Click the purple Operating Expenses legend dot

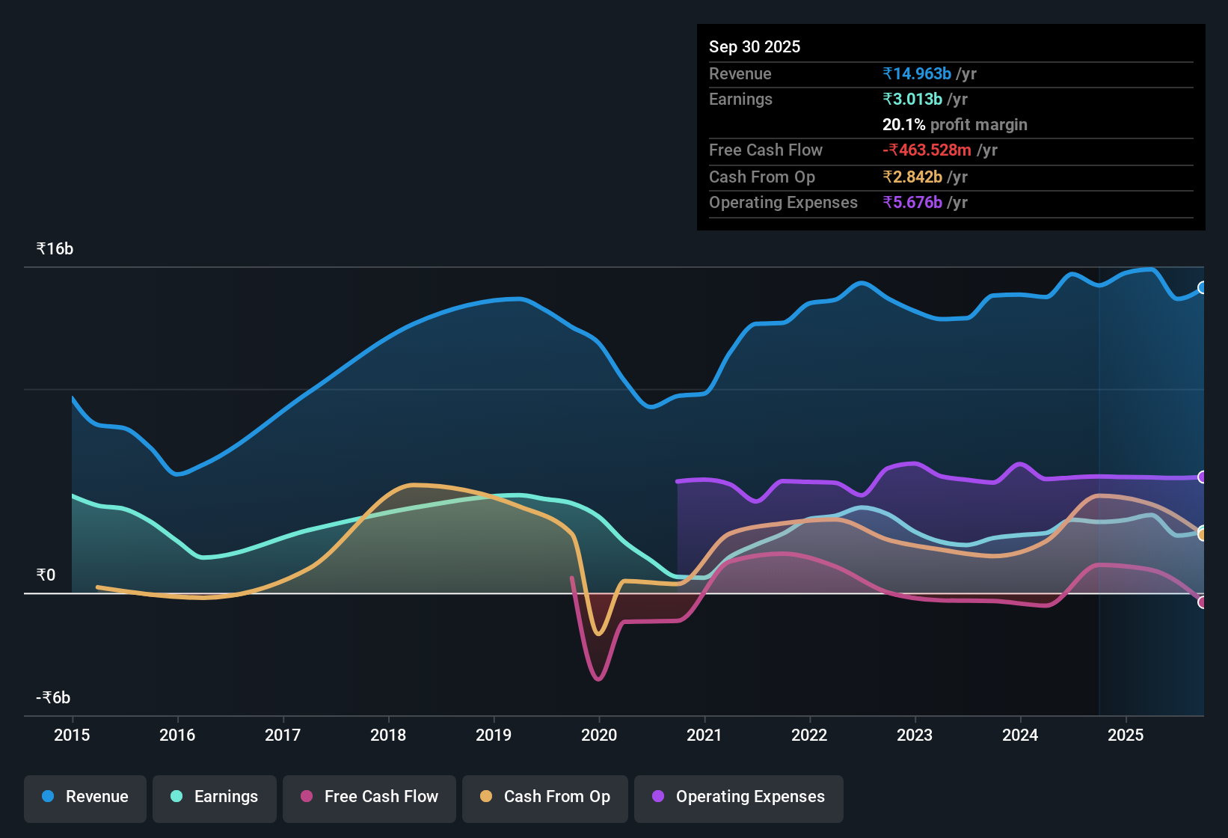[x=658, y=797]
